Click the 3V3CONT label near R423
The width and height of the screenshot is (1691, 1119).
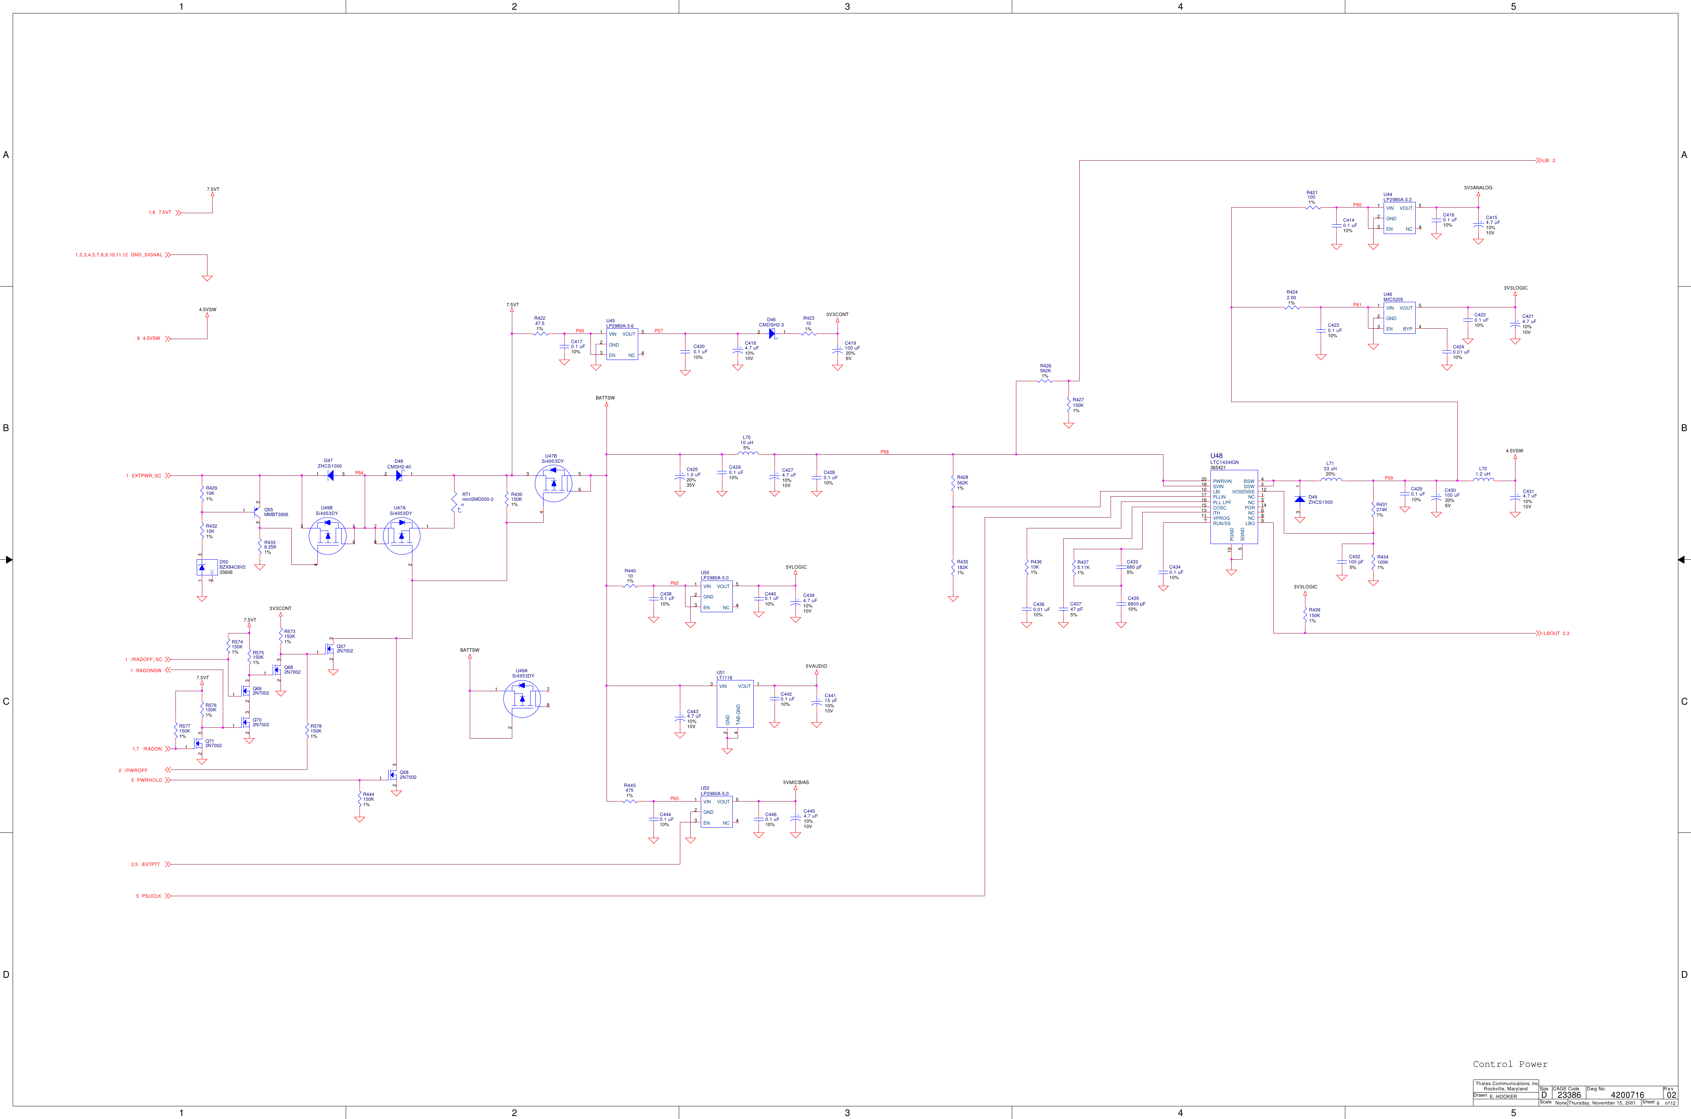pyautogui.click(x=837, y=314)
